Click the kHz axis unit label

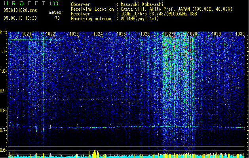click(4, 32)
